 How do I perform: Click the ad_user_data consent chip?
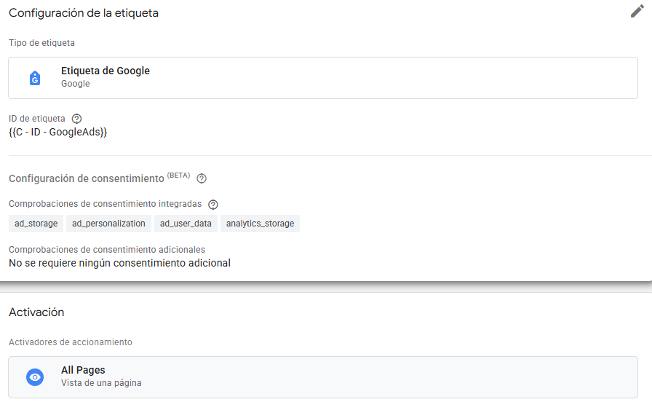point(186,224)
